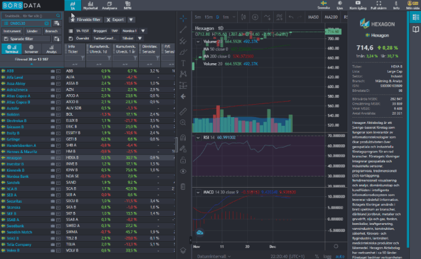Click the cloud snapshot icon on chart

pos(200,232)
